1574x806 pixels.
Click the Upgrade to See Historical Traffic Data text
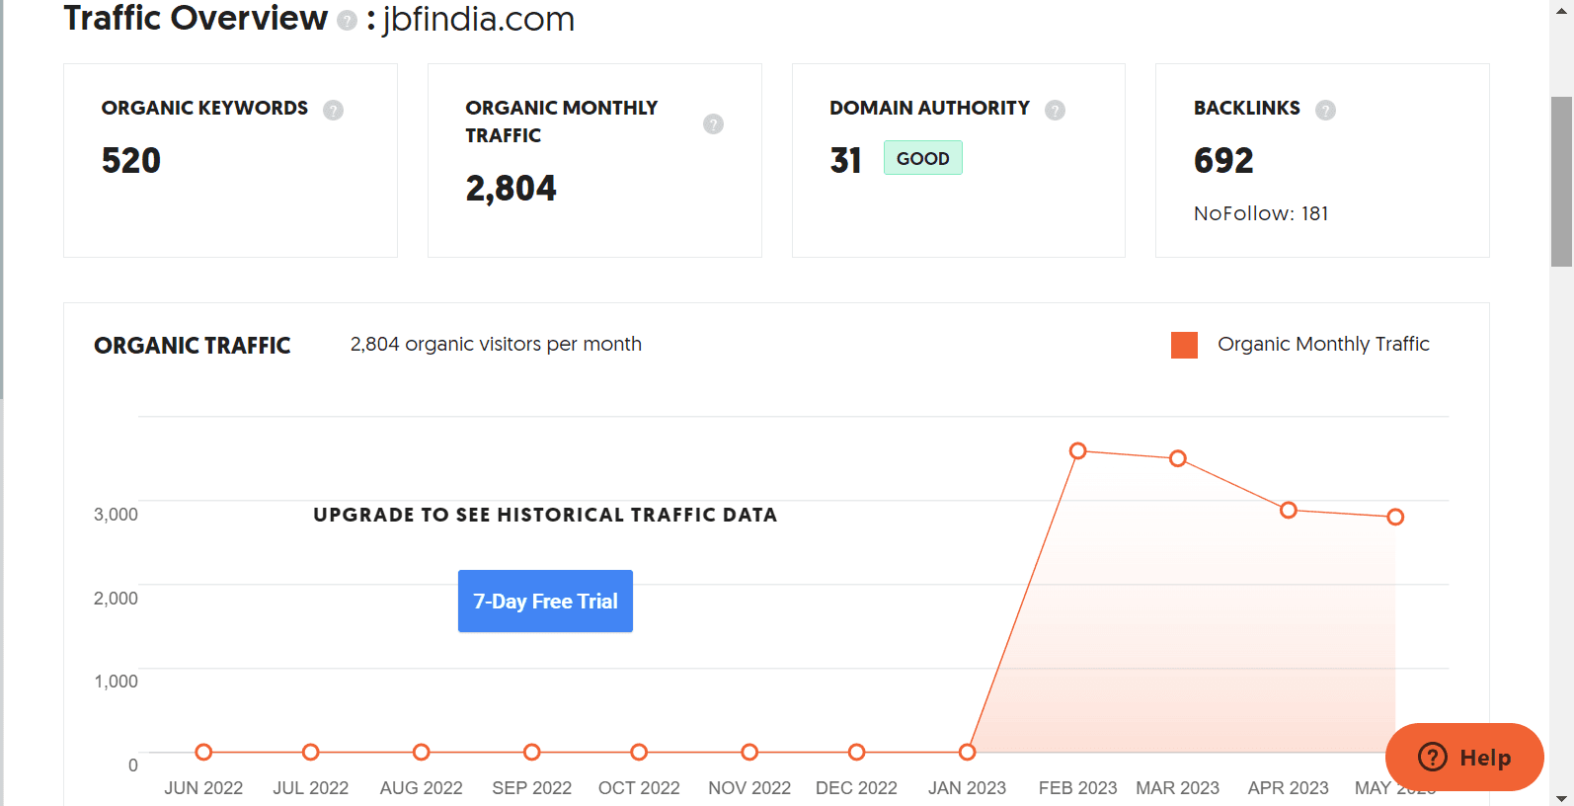[545, 515]
